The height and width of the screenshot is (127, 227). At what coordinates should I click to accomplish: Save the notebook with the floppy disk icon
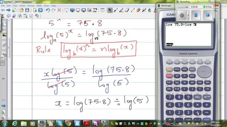coord(27,10)
